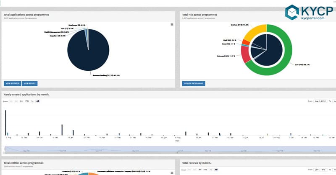Select YTD zoom in Newly created applications
Viewport: 336px width, 175px height.
[x=27, y=101]
